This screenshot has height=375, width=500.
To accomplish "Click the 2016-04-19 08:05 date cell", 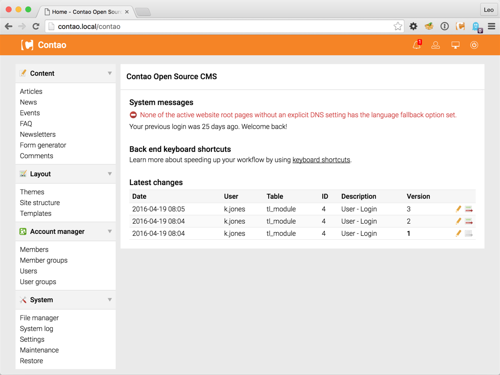I will click(159, 209).
